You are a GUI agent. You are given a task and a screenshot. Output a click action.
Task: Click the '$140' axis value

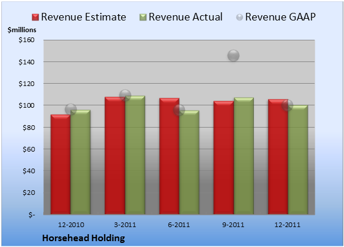(26, 62)
